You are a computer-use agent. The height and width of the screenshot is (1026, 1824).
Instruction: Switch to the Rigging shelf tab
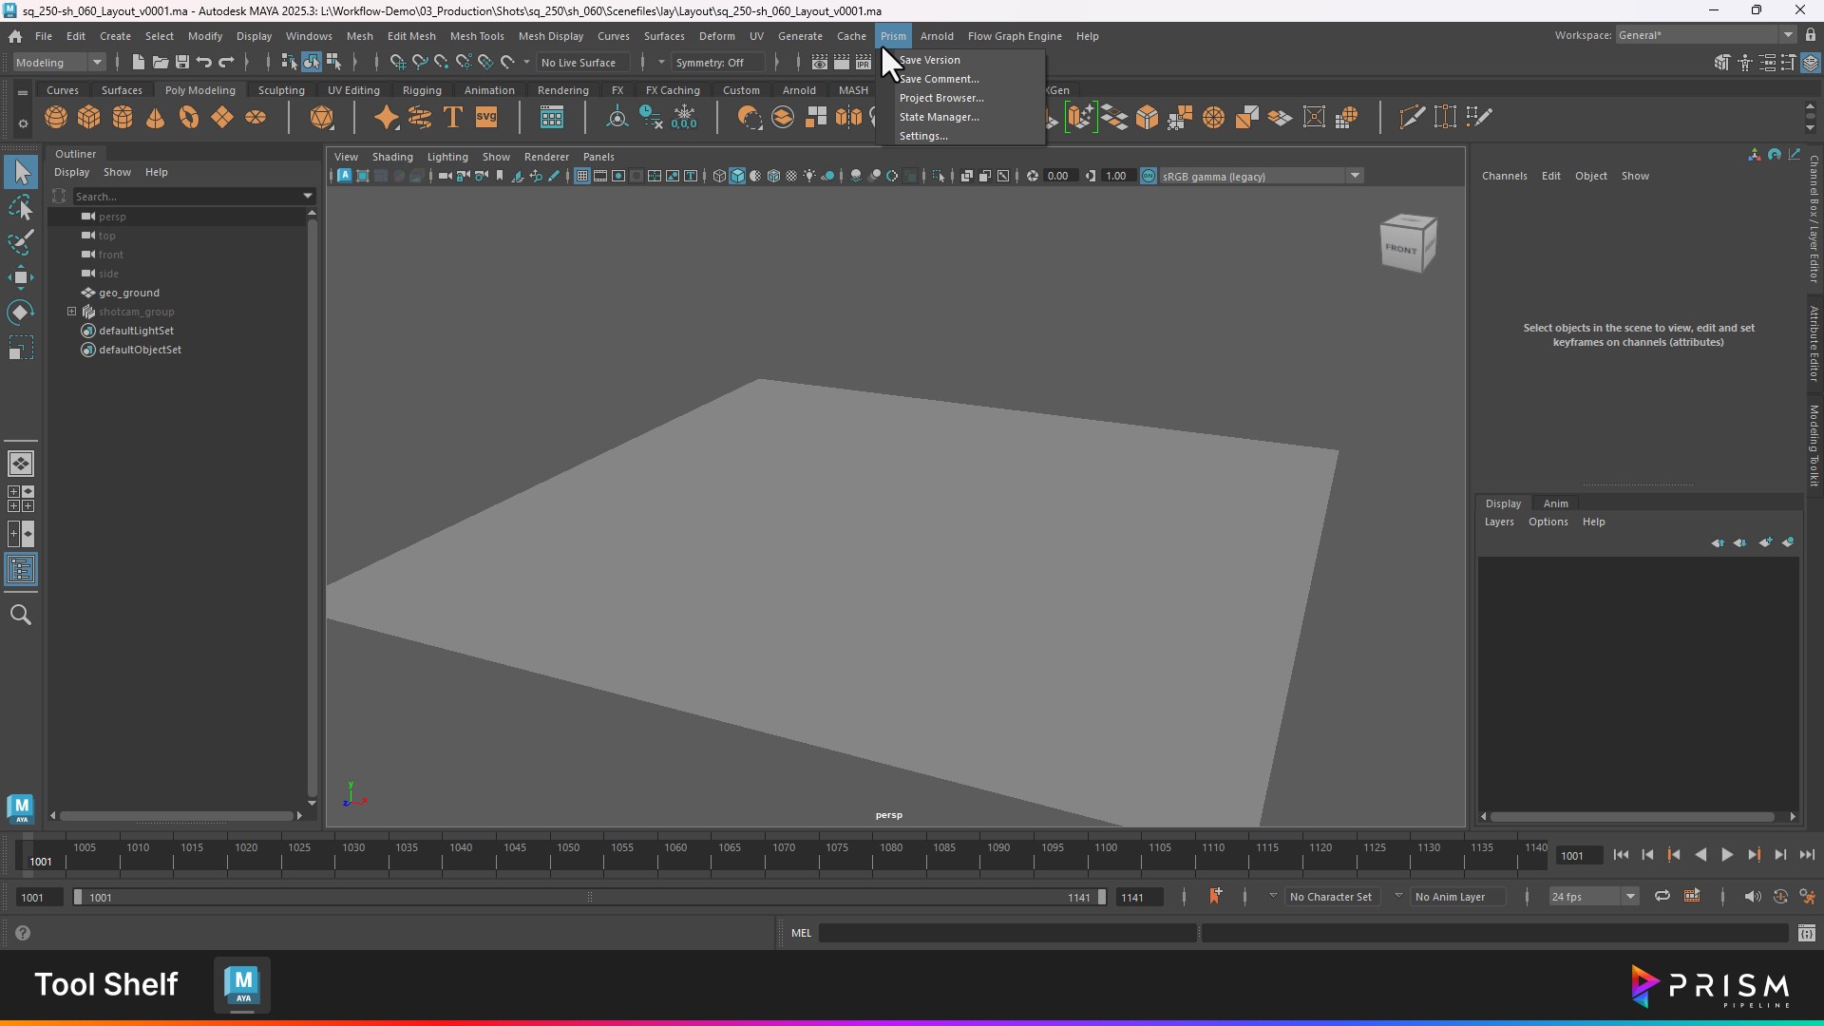pos(422,90)
